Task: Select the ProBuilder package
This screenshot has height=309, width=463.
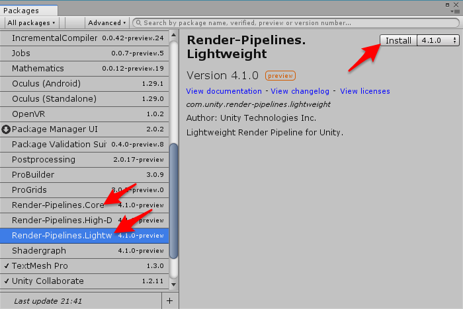Action: point(85,175)
